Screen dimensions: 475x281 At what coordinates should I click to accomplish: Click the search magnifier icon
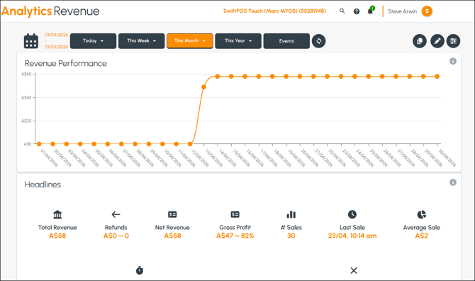(342, 11)
